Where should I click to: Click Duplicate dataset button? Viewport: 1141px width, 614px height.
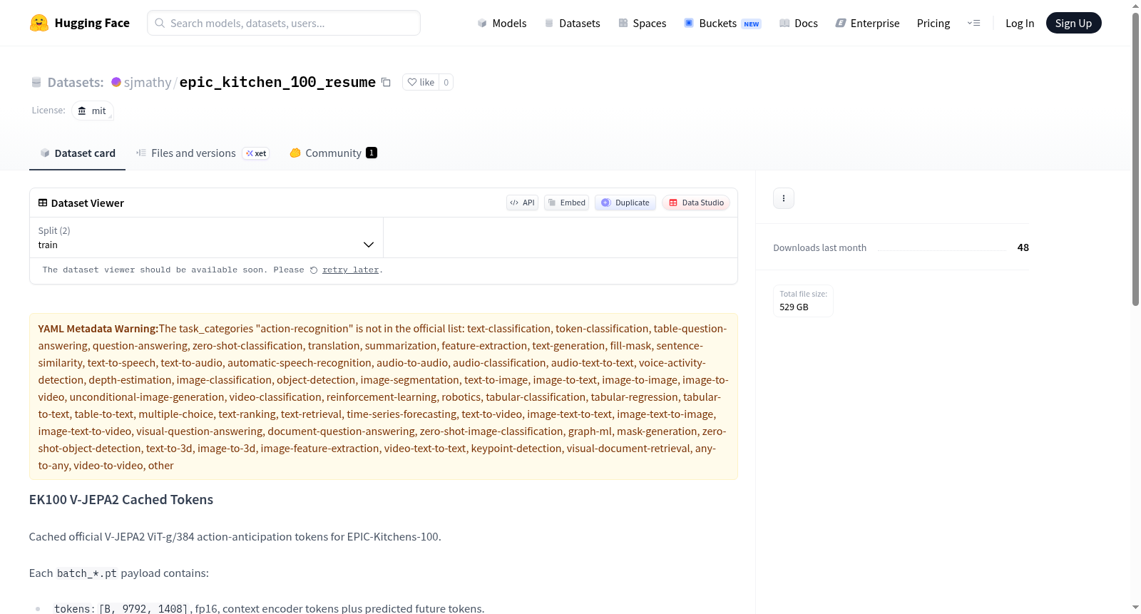pos(625,203)
